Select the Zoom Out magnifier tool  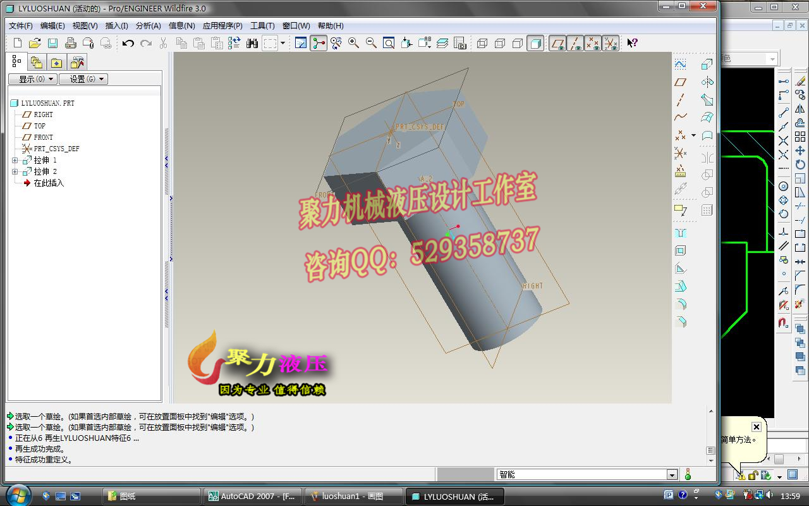pos(370,43)
